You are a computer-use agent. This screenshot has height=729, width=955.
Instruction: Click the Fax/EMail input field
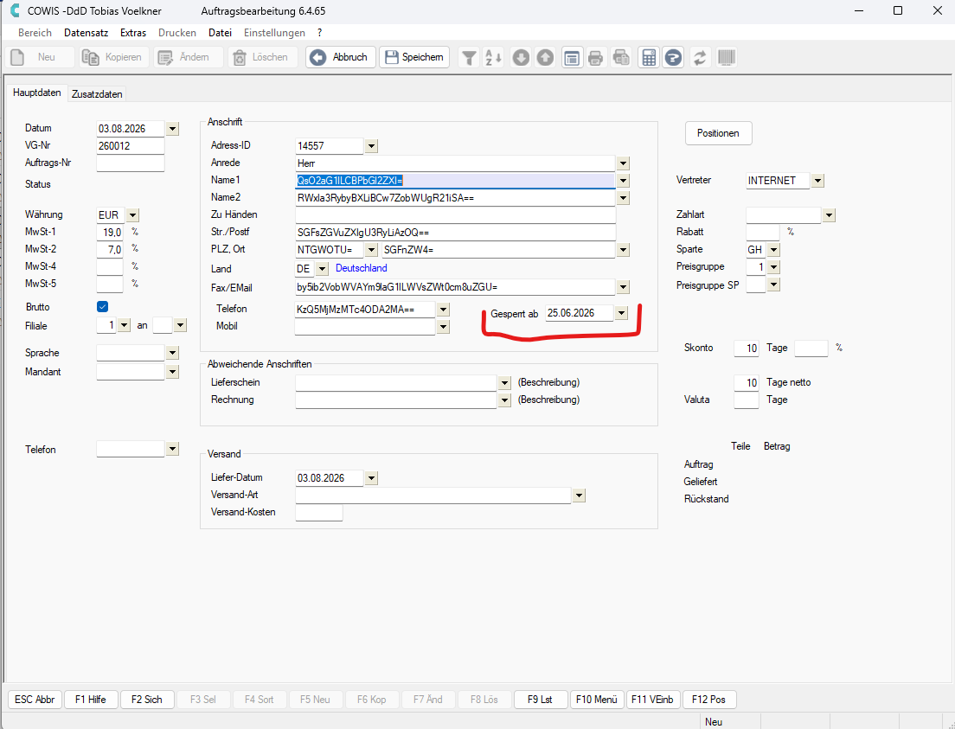(x=456, y=287)
